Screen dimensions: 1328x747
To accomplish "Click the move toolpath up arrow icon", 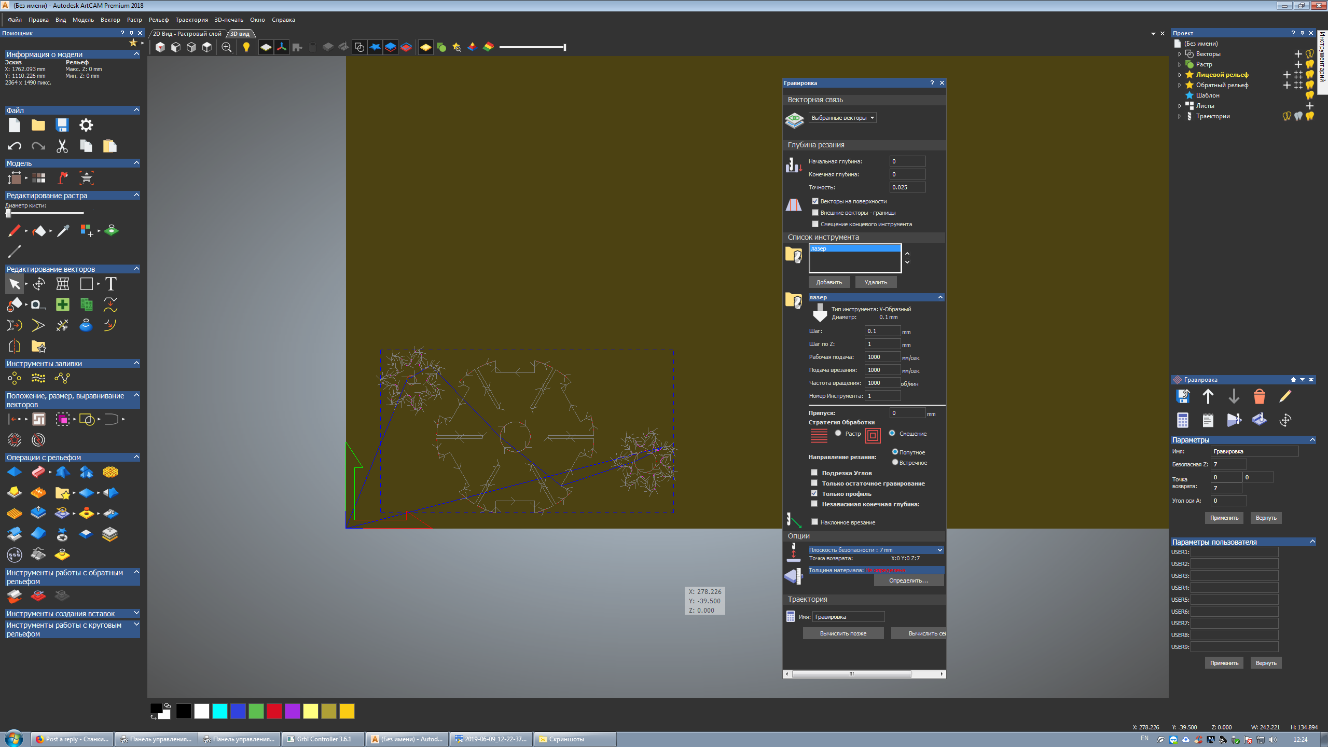I will [1208, 397].
